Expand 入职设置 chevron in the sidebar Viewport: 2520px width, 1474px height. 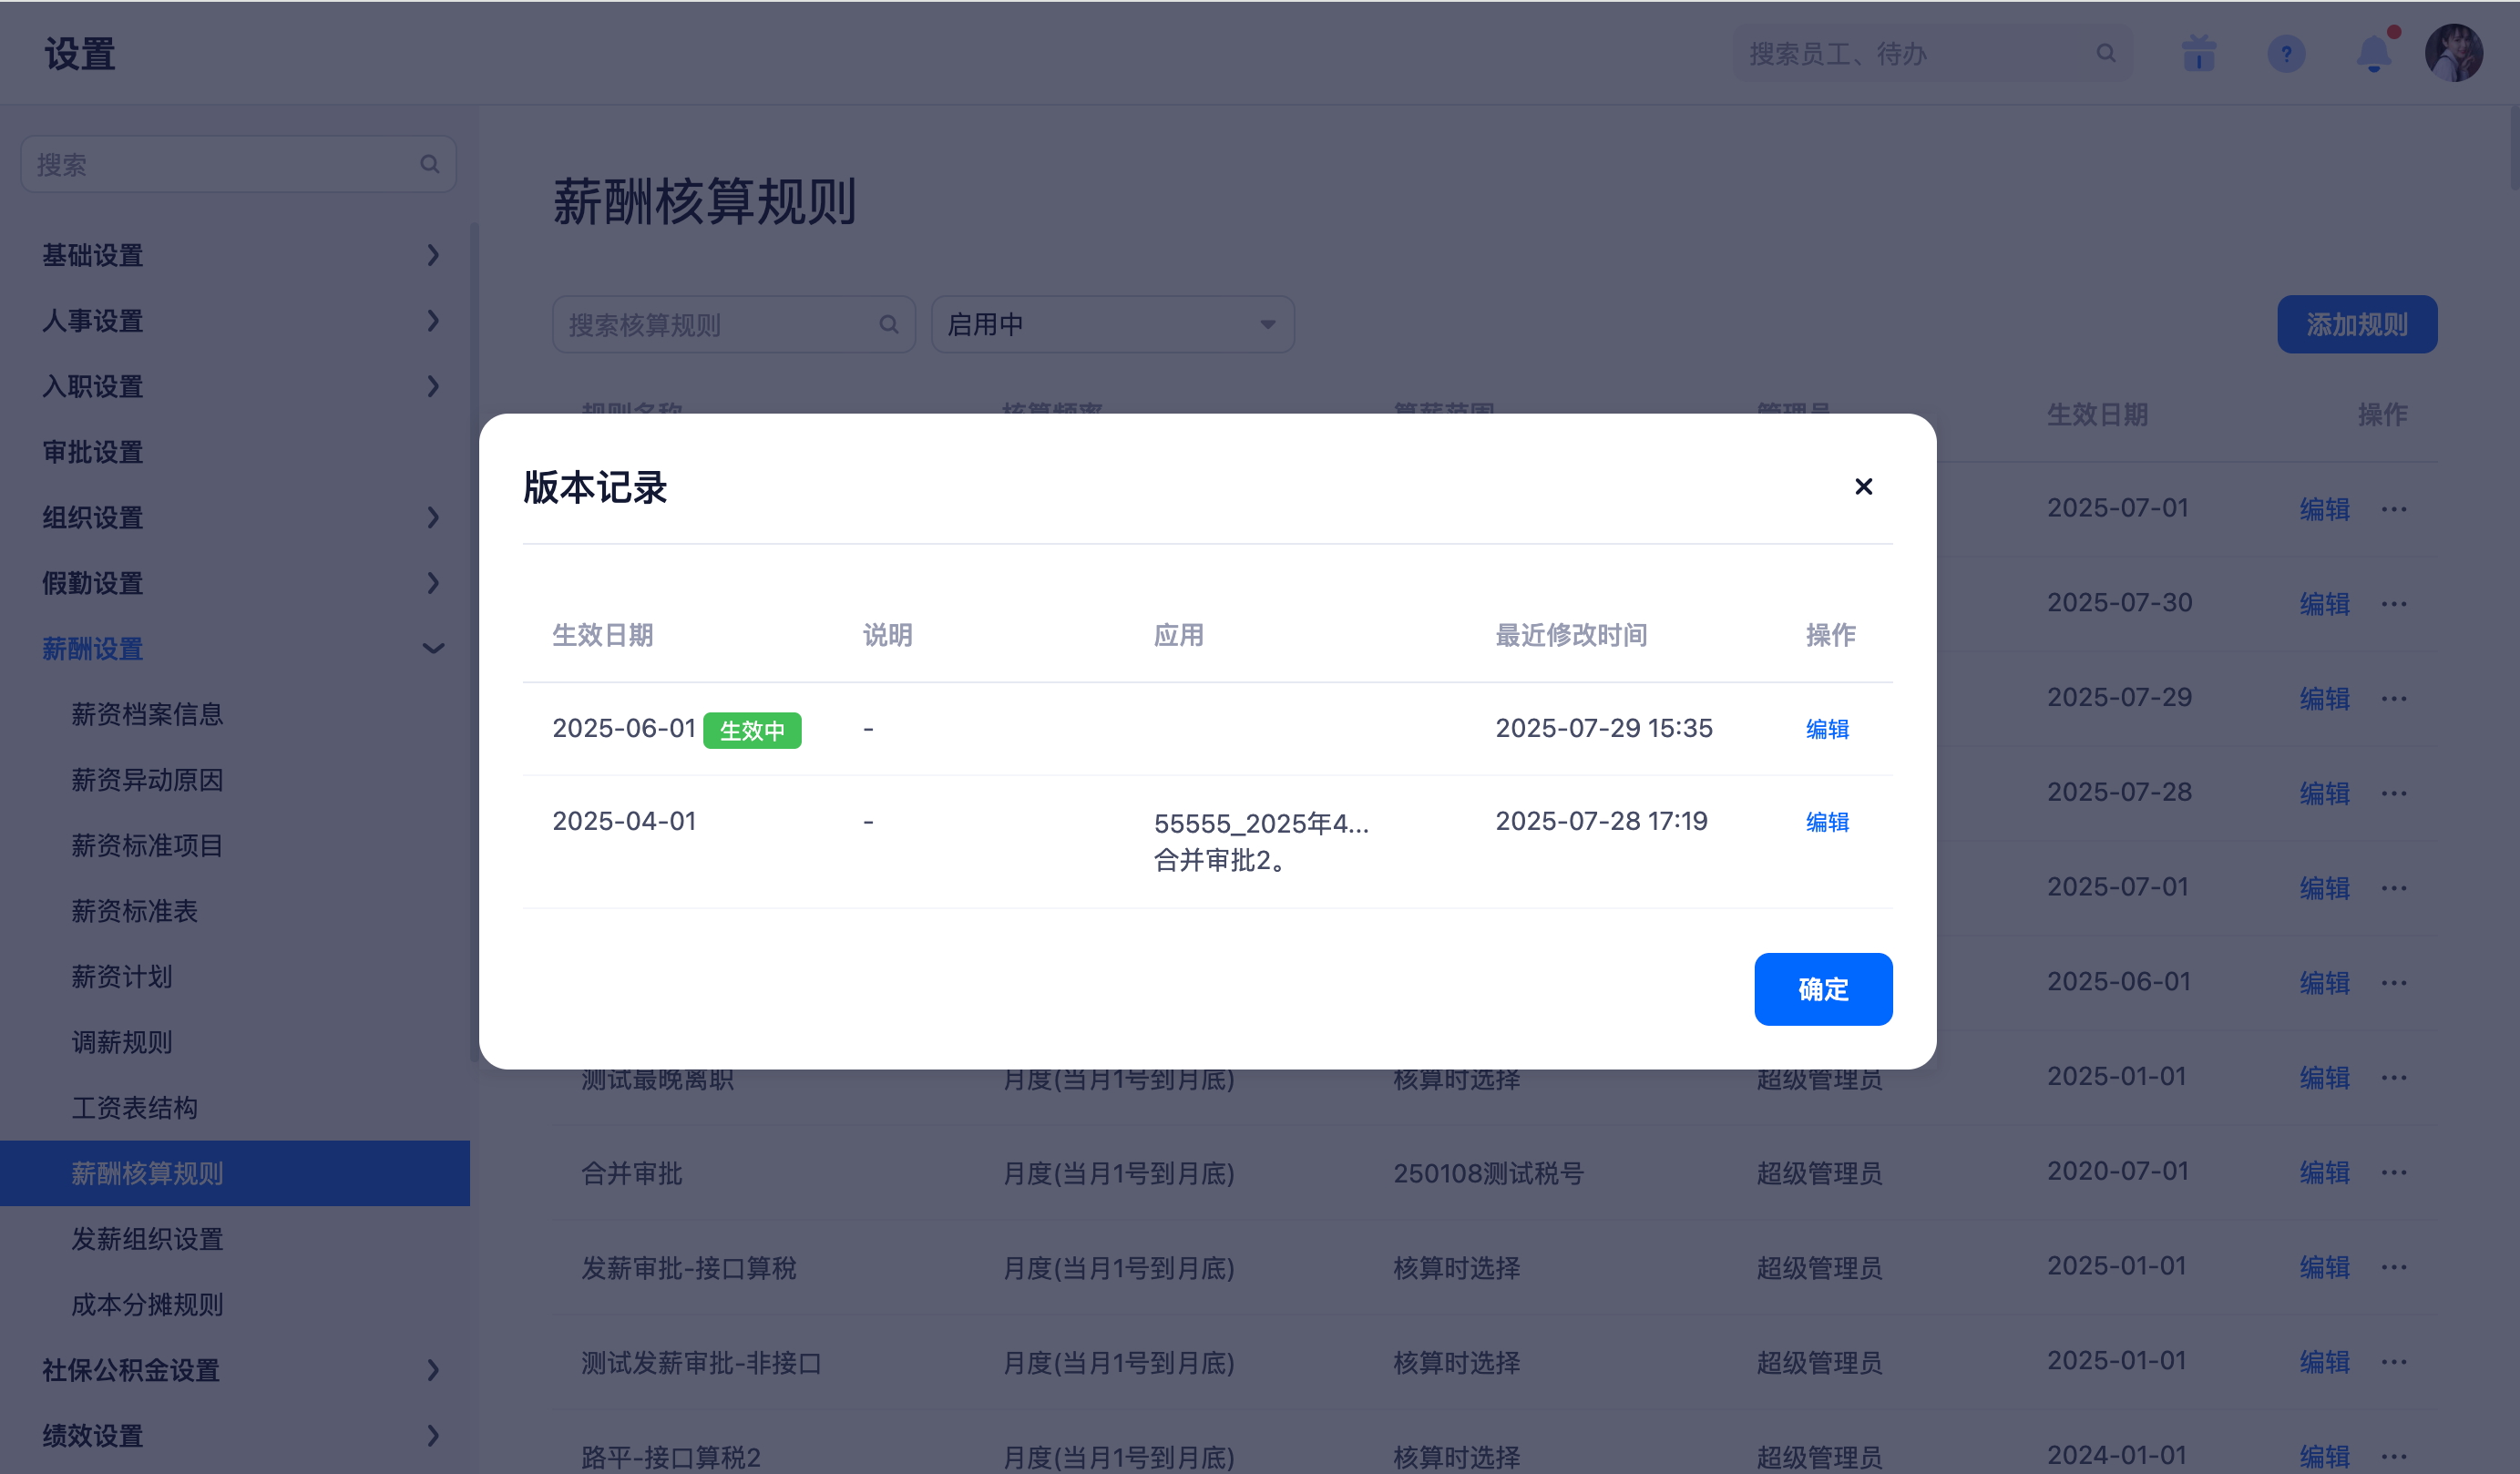[433, 386]
